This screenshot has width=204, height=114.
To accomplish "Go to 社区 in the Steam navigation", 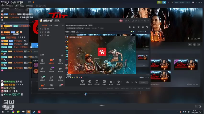I will (22, 6).
